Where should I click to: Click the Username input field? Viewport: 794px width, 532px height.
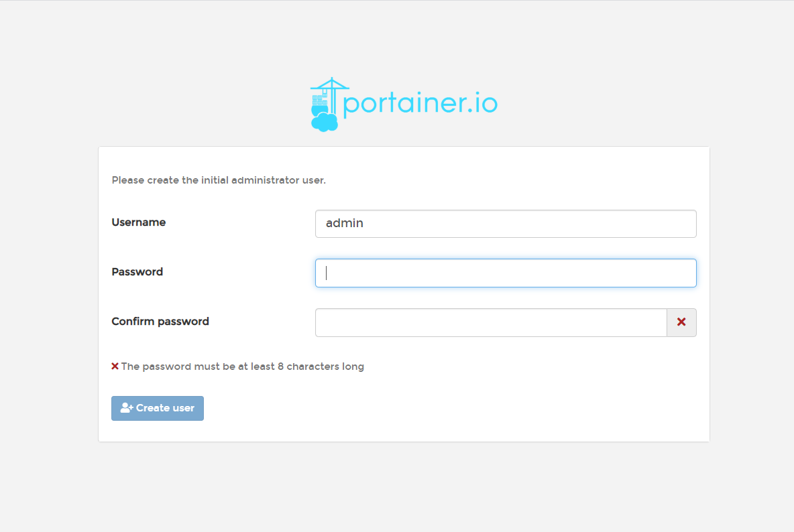coord(506,224)
